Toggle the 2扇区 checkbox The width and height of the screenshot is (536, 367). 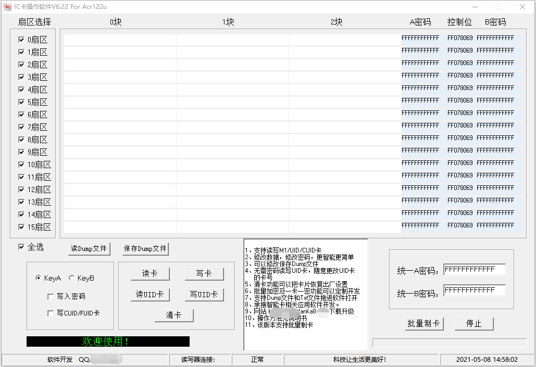tap(21, 65)
